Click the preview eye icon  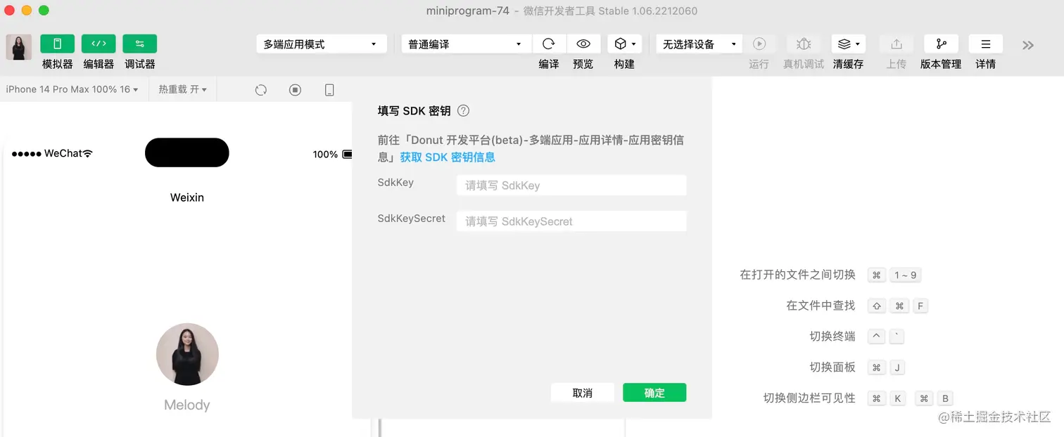click(583, 44)
